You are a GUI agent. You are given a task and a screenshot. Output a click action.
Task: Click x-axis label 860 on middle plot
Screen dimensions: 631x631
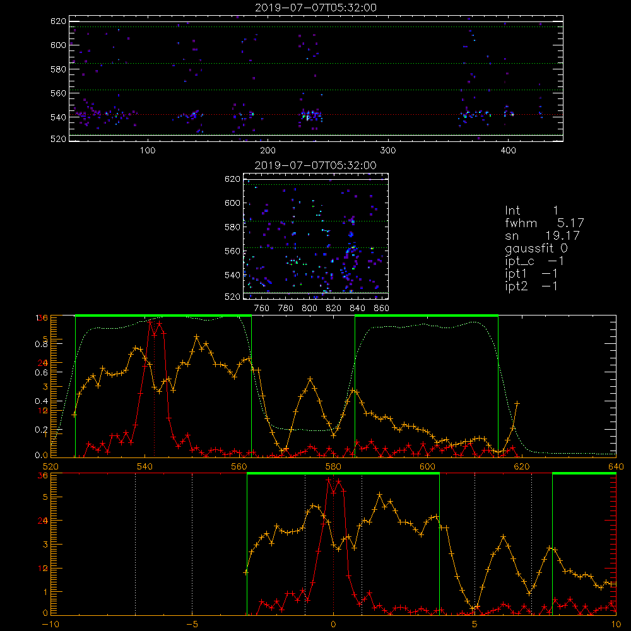pos(382,309)
